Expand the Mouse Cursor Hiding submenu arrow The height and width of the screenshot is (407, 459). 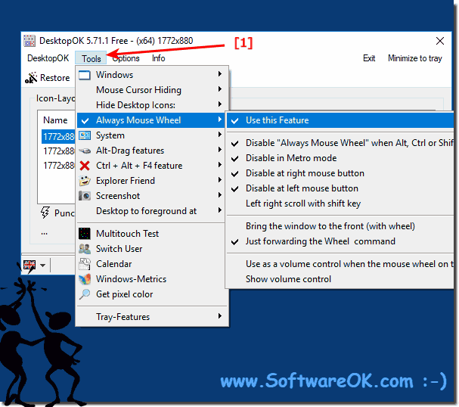pos(220,89)
